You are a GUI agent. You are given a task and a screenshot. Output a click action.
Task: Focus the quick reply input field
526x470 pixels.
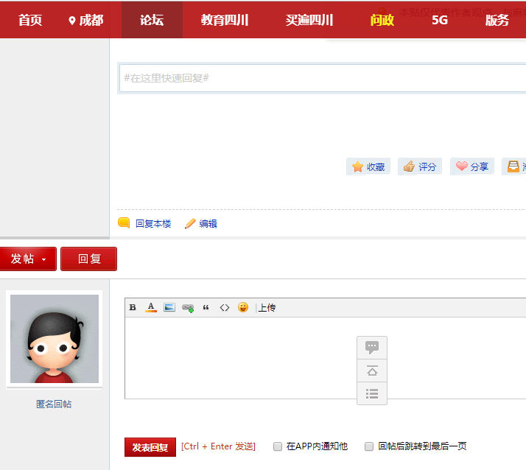tap(321, 78)
